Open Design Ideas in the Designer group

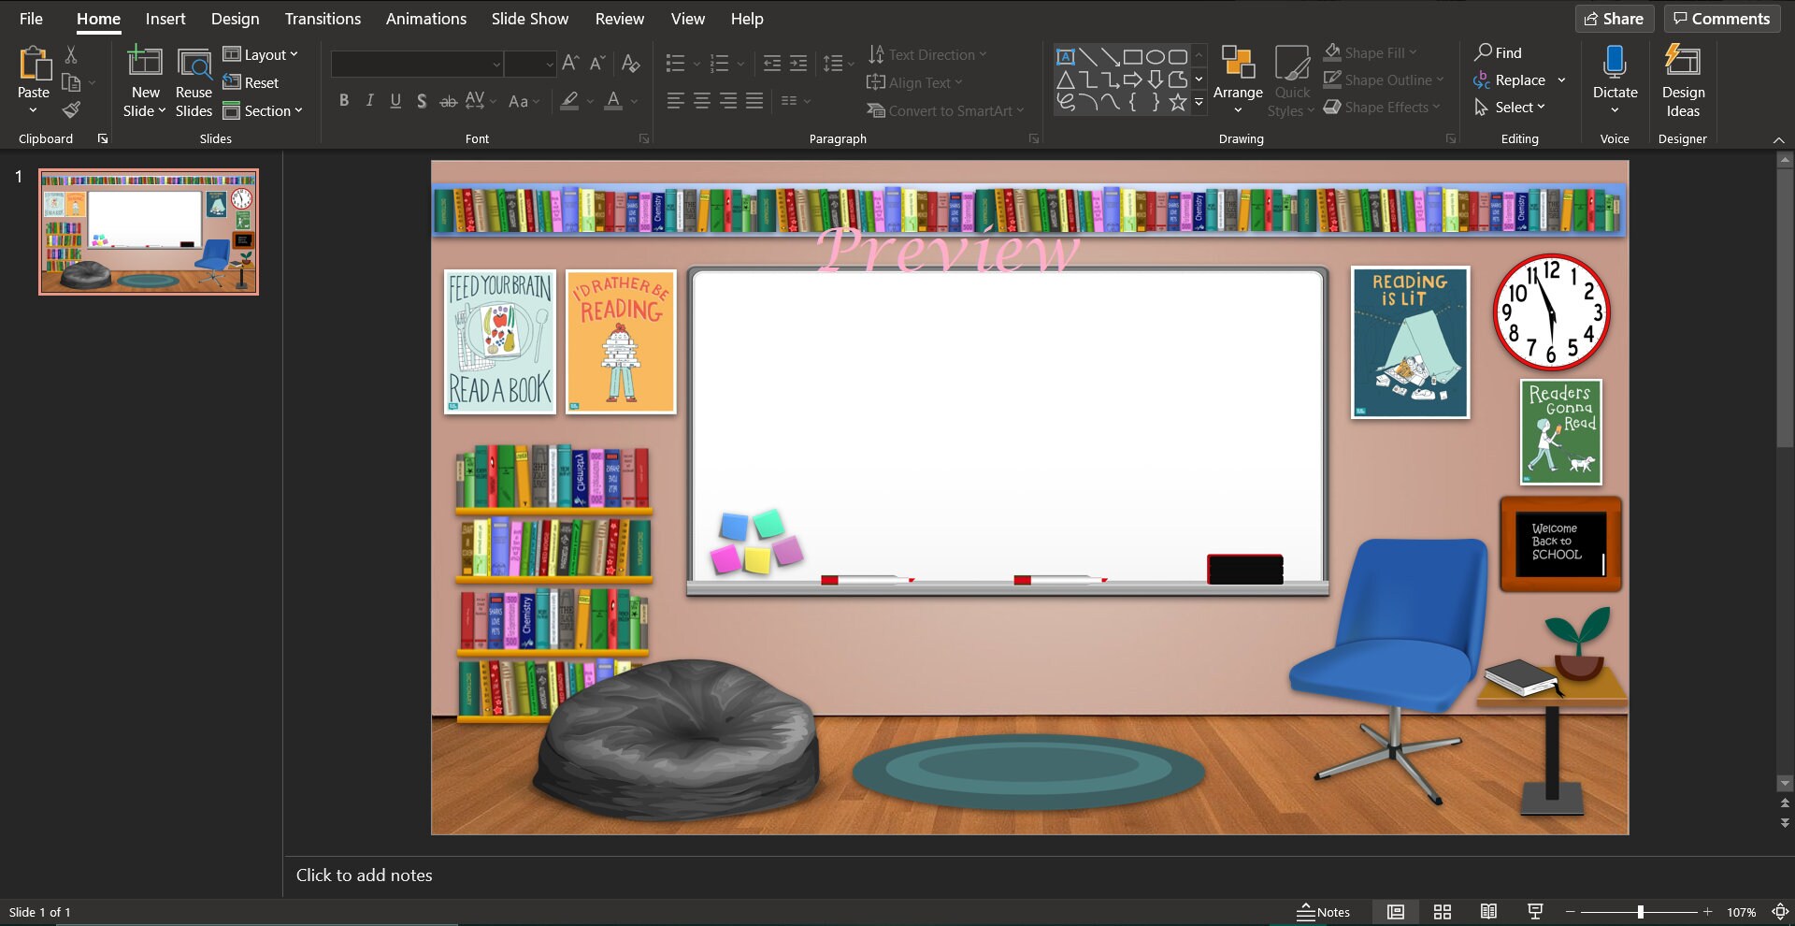(x=1681, y=81)
